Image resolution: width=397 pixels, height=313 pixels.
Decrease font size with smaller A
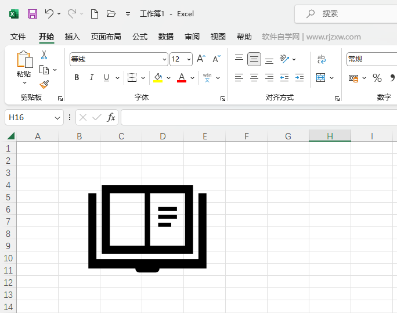(x=216, y=59)
